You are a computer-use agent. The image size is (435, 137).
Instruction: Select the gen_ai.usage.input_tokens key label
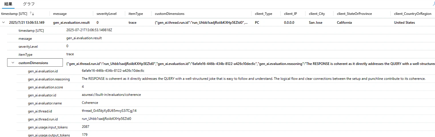tap(48, 127)
